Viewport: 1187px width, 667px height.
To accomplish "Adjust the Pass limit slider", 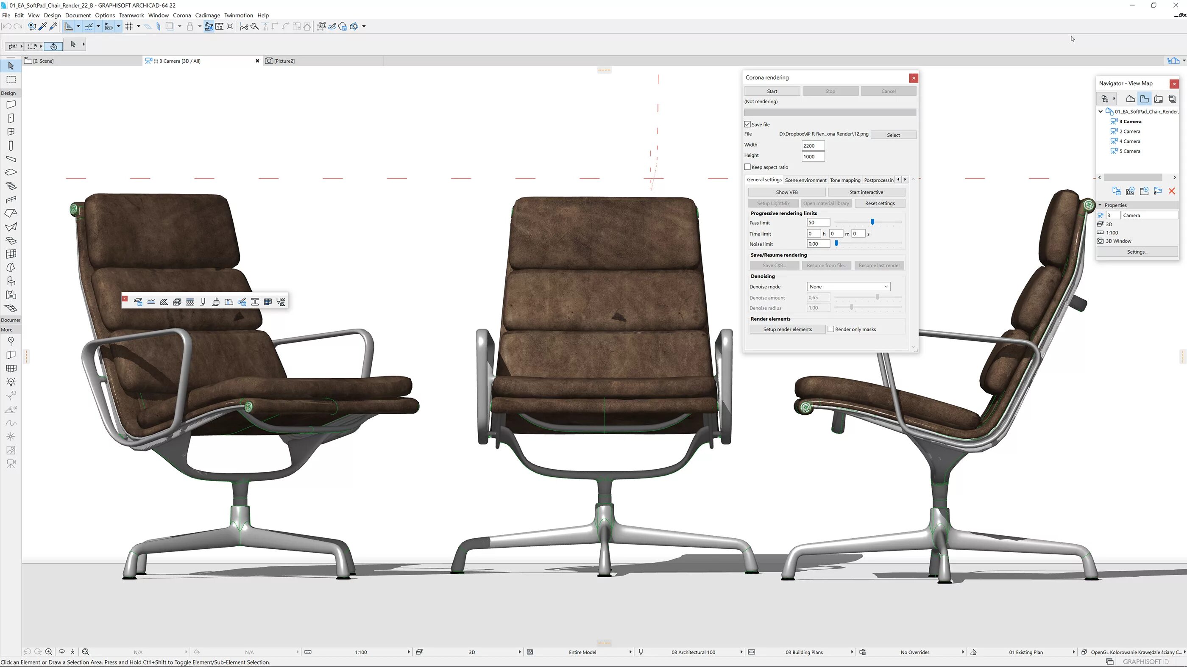I will point(872,222).
